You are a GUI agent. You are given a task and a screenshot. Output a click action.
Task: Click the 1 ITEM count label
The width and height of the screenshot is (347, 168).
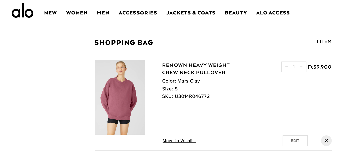(324, 41)
